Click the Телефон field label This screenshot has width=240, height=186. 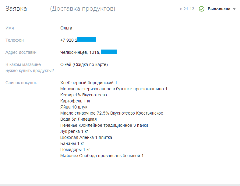pos(15,40)
